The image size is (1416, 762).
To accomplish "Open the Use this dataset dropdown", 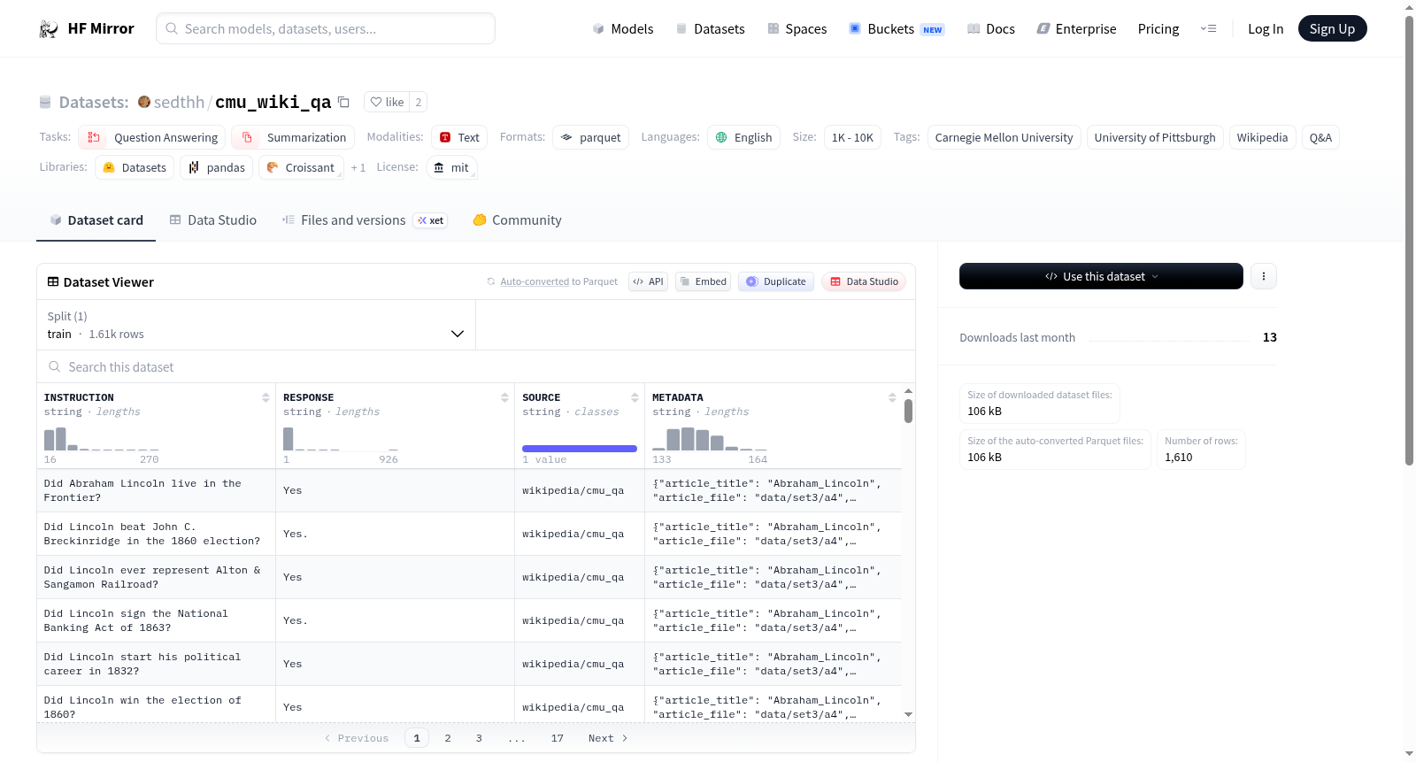I will pyautogui.click(x=1101, y=276).
